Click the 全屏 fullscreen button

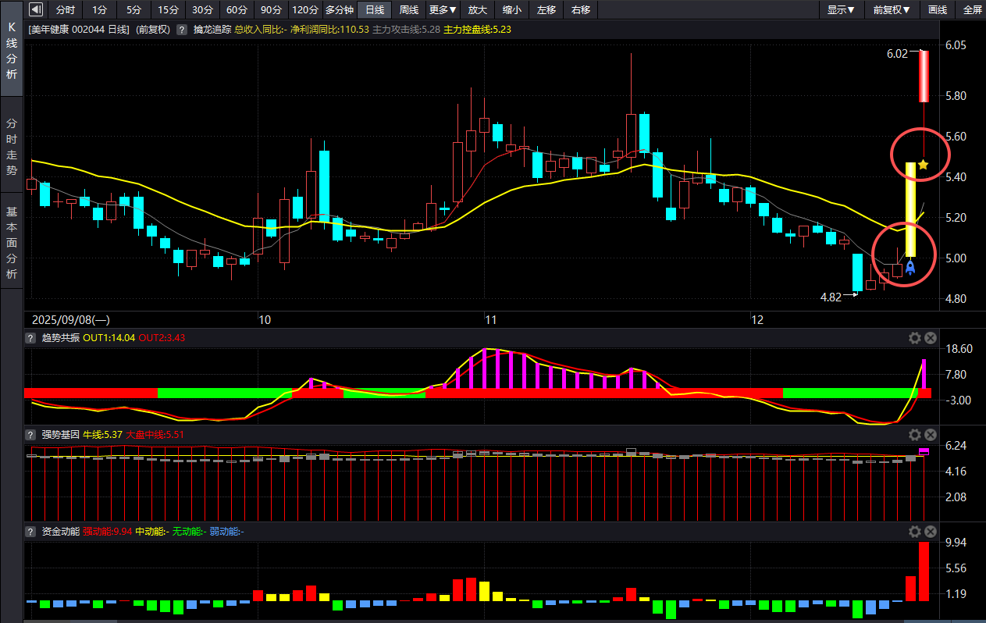point(972,9)
